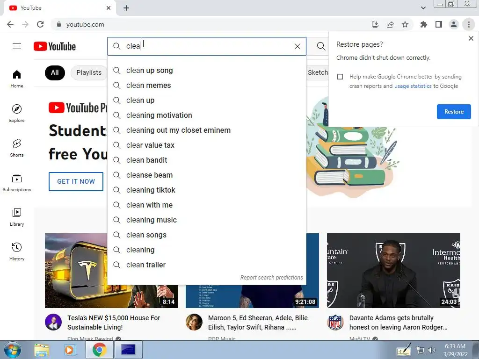Open a new browser tab
The height and width of the screenshot is (359, 479).
126,8
